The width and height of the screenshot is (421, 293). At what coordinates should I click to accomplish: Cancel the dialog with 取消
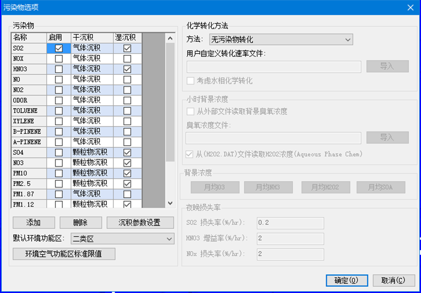click(x=393, y=280)
